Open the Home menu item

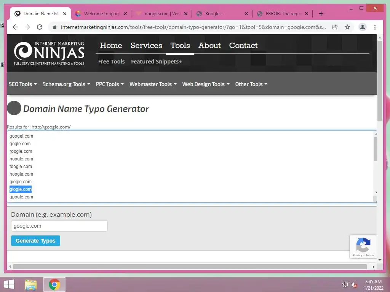click(111, 46)
